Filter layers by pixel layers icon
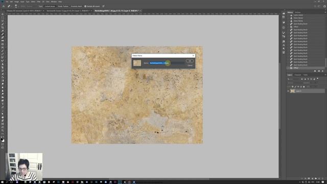This screenshot has width=327, height=184. [302, 79]
